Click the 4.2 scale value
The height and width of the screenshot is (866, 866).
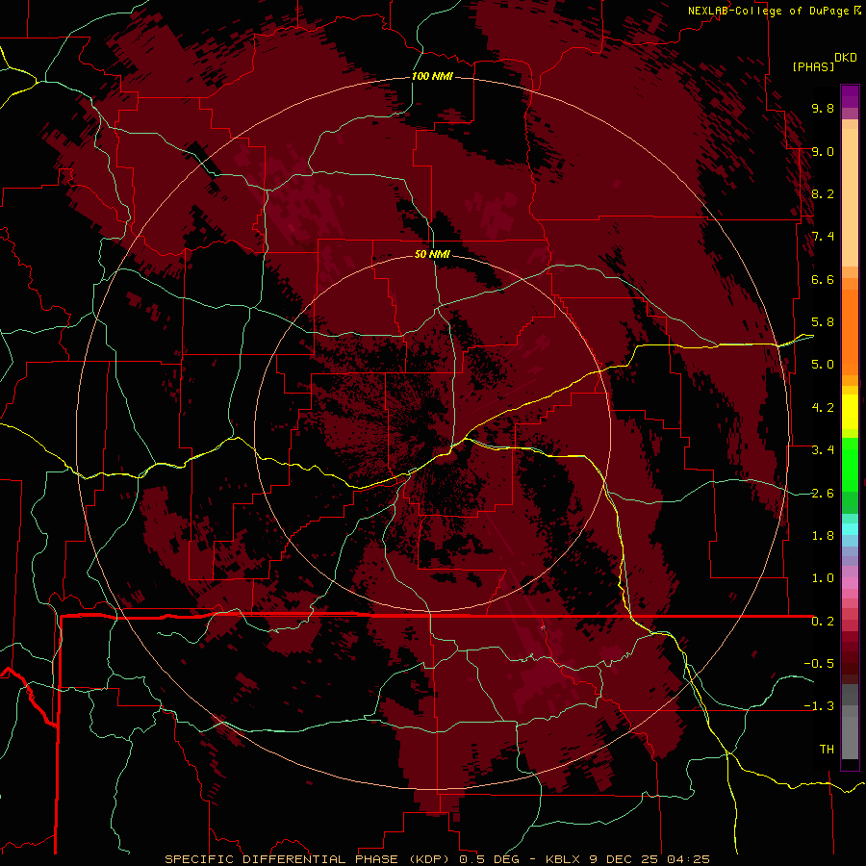(823, 408)
